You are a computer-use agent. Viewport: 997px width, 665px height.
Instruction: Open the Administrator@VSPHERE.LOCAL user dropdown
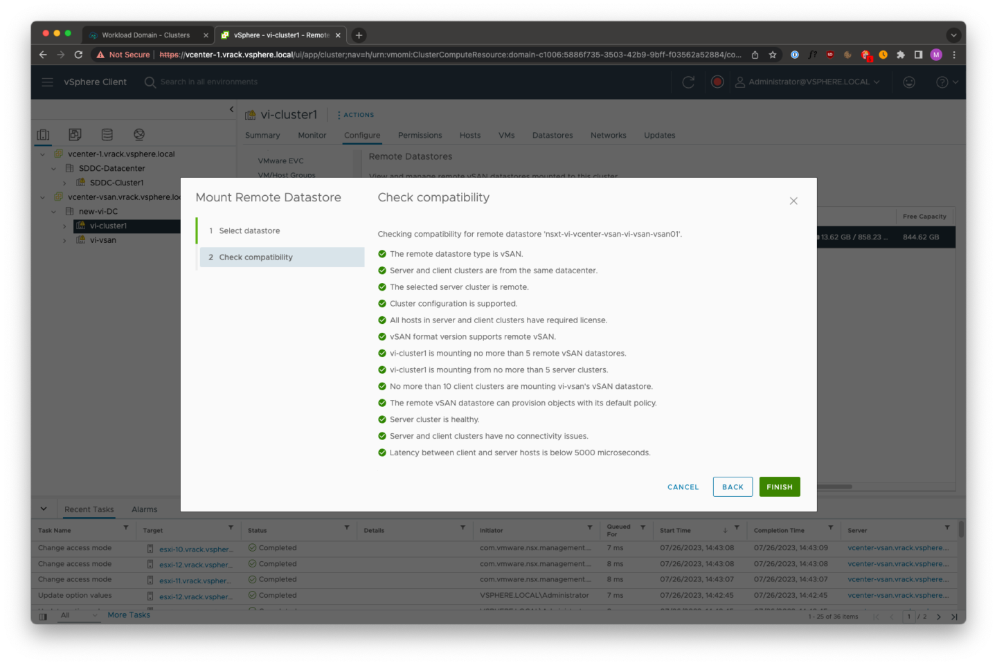point(807,81)
